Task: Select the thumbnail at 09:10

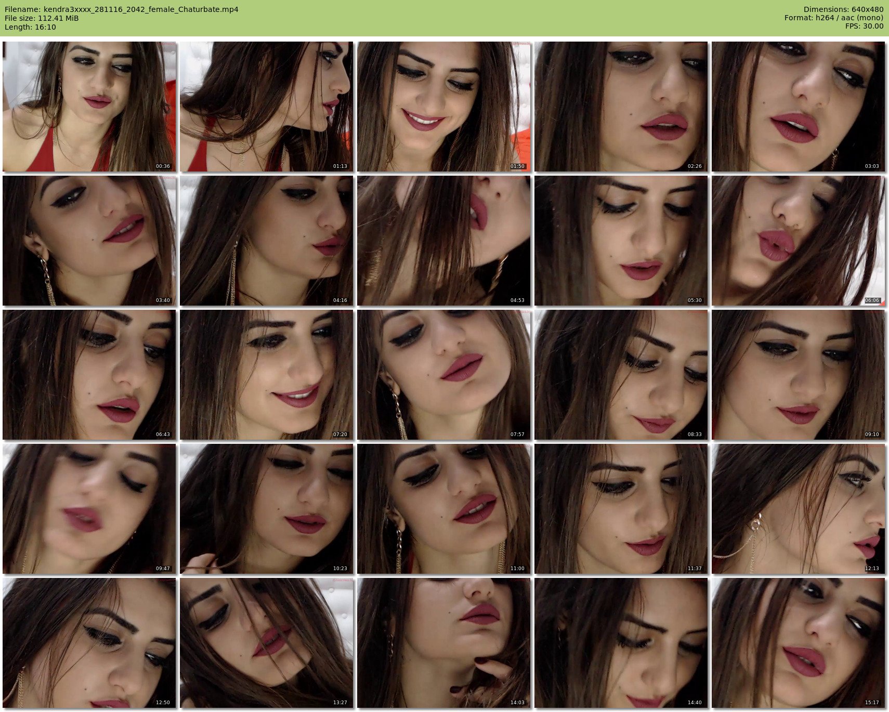Action: pos(798,375)
